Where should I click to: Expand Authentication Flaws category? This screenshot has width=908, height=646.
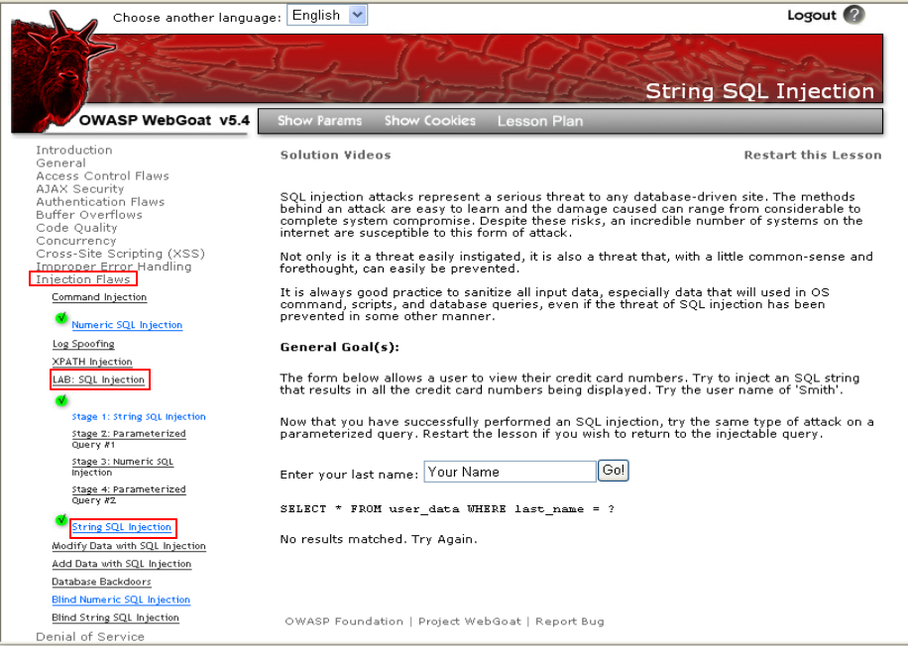click(100, 202)
